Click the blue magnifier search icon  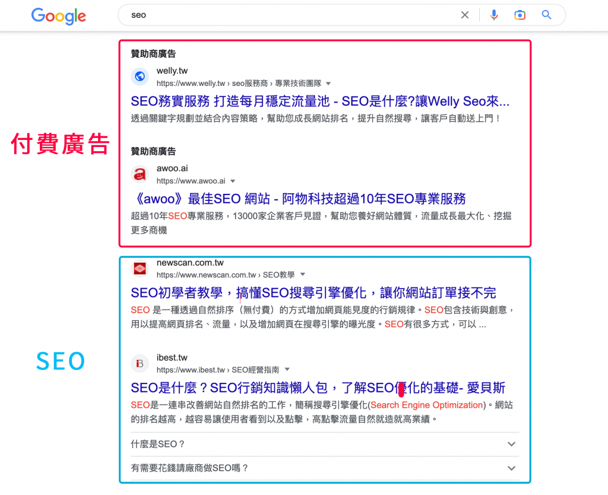(546, 15)
